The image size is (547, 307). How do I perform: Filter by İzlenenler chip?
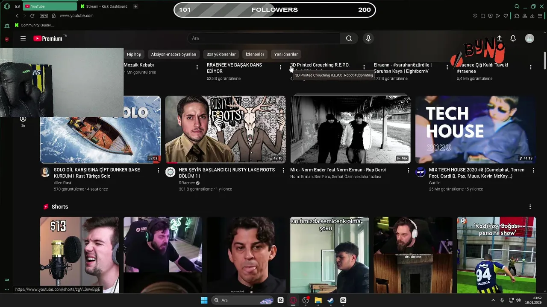click(255, 54)
